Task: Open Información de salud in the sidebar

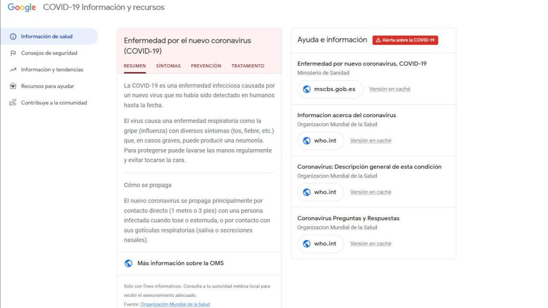Action: (49, 36)
